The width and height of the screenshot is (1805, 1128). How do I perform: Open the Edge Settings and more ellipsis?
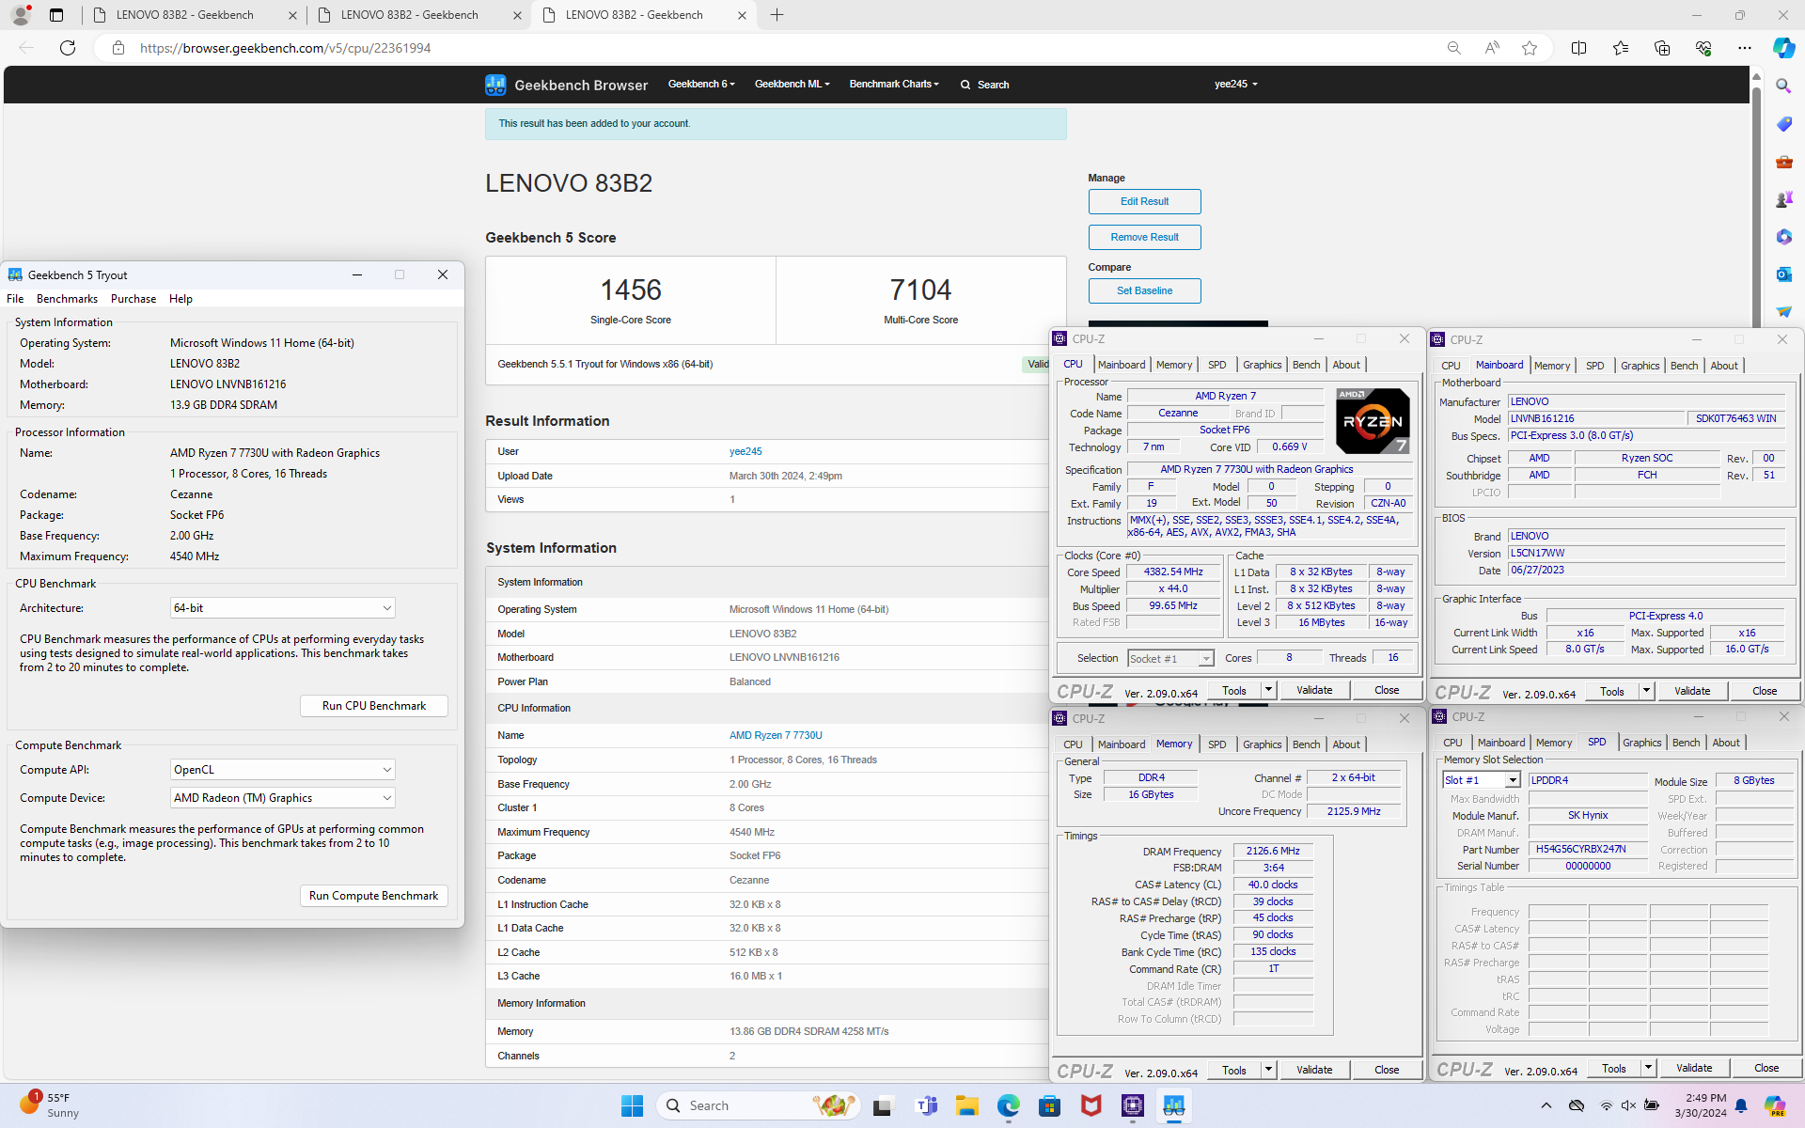click(x=1745, y=48)
